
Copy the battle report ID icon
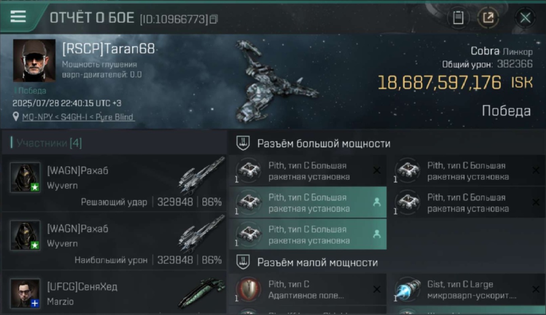click(214, 19)
